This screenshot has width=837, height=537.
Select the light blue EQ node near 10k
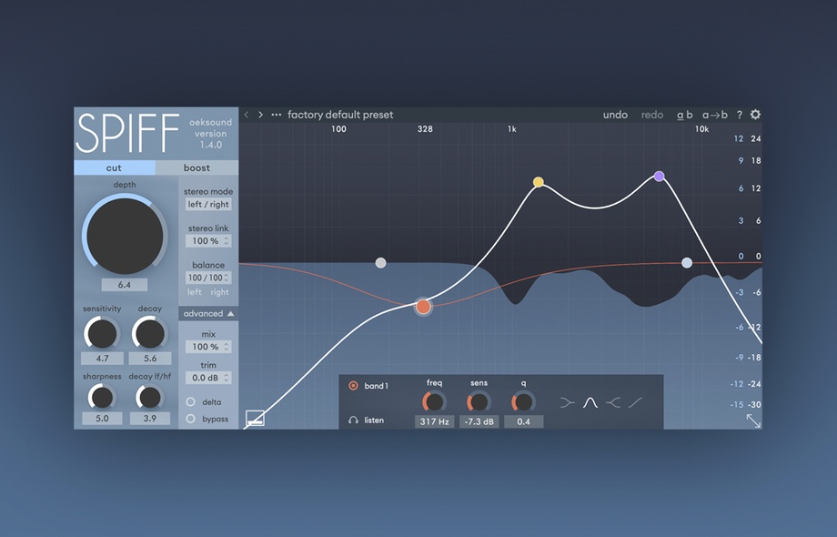(x=687, y=263)
